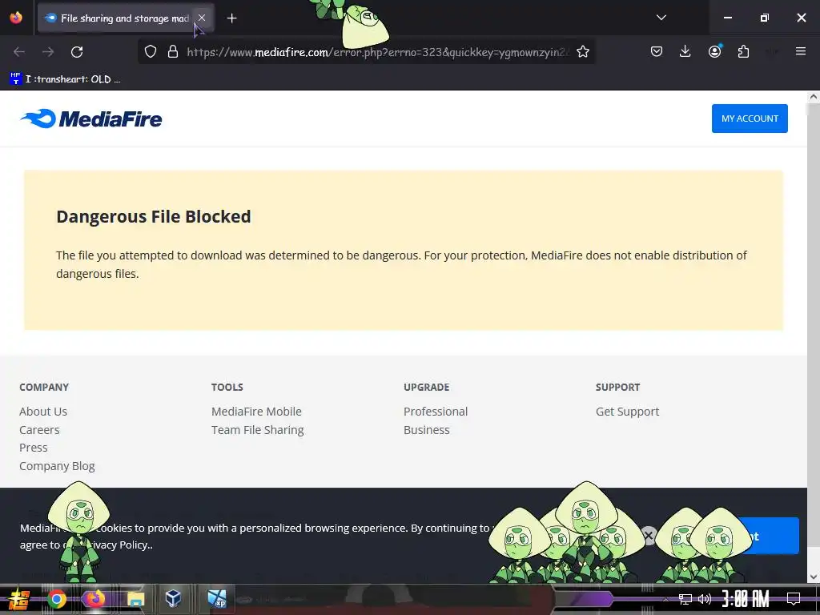Open the Downloads panel

[685, 51]
